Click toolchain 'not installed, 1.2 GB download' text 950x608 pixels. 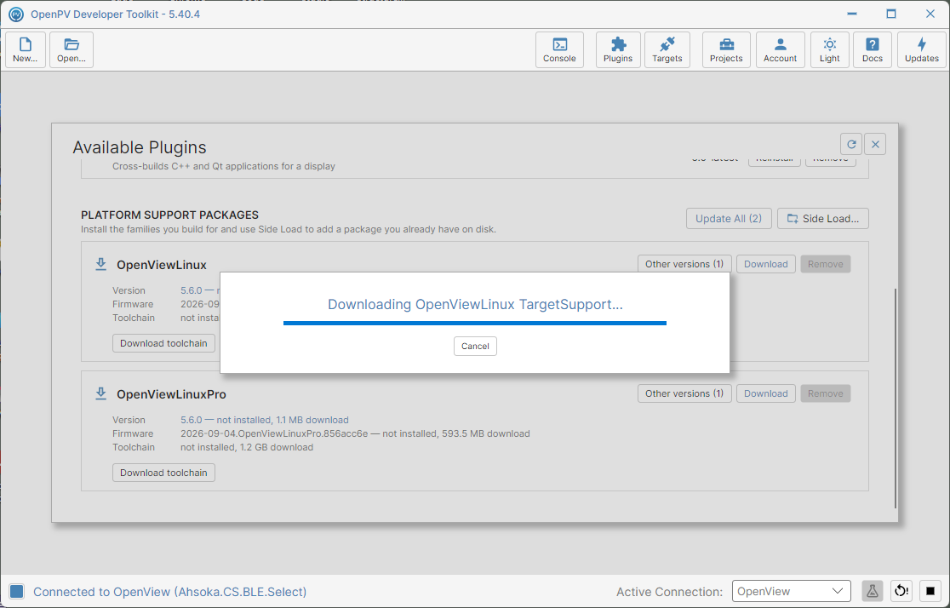pyautogui.click(x=247, y=447)
